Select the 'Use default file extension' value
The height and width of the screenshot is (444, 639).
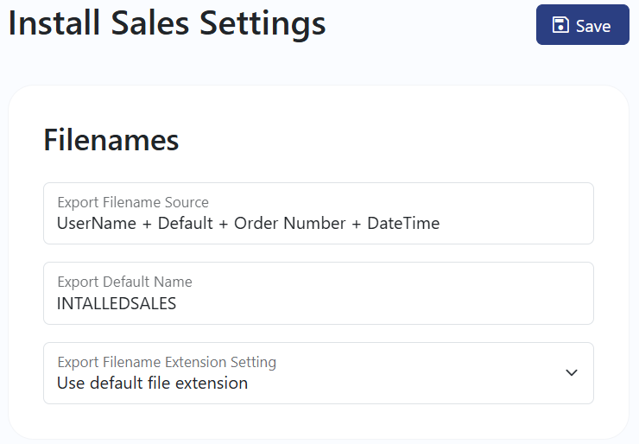(x=153, y=384)
